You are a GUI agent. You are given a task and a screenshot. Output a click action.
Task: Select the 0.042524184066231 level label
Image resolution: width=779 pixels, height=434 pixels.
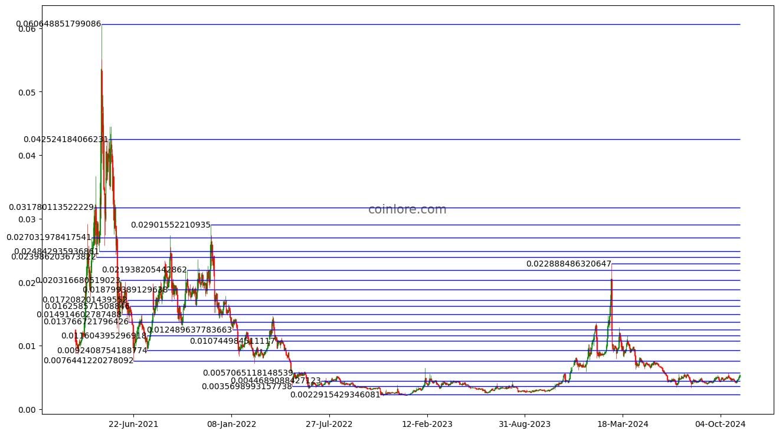tap(66, 140)
